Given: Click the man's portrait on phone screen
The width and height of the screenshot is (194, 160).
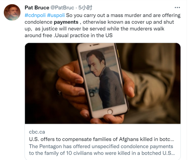Looking at the screenshot, I should 103,78.
